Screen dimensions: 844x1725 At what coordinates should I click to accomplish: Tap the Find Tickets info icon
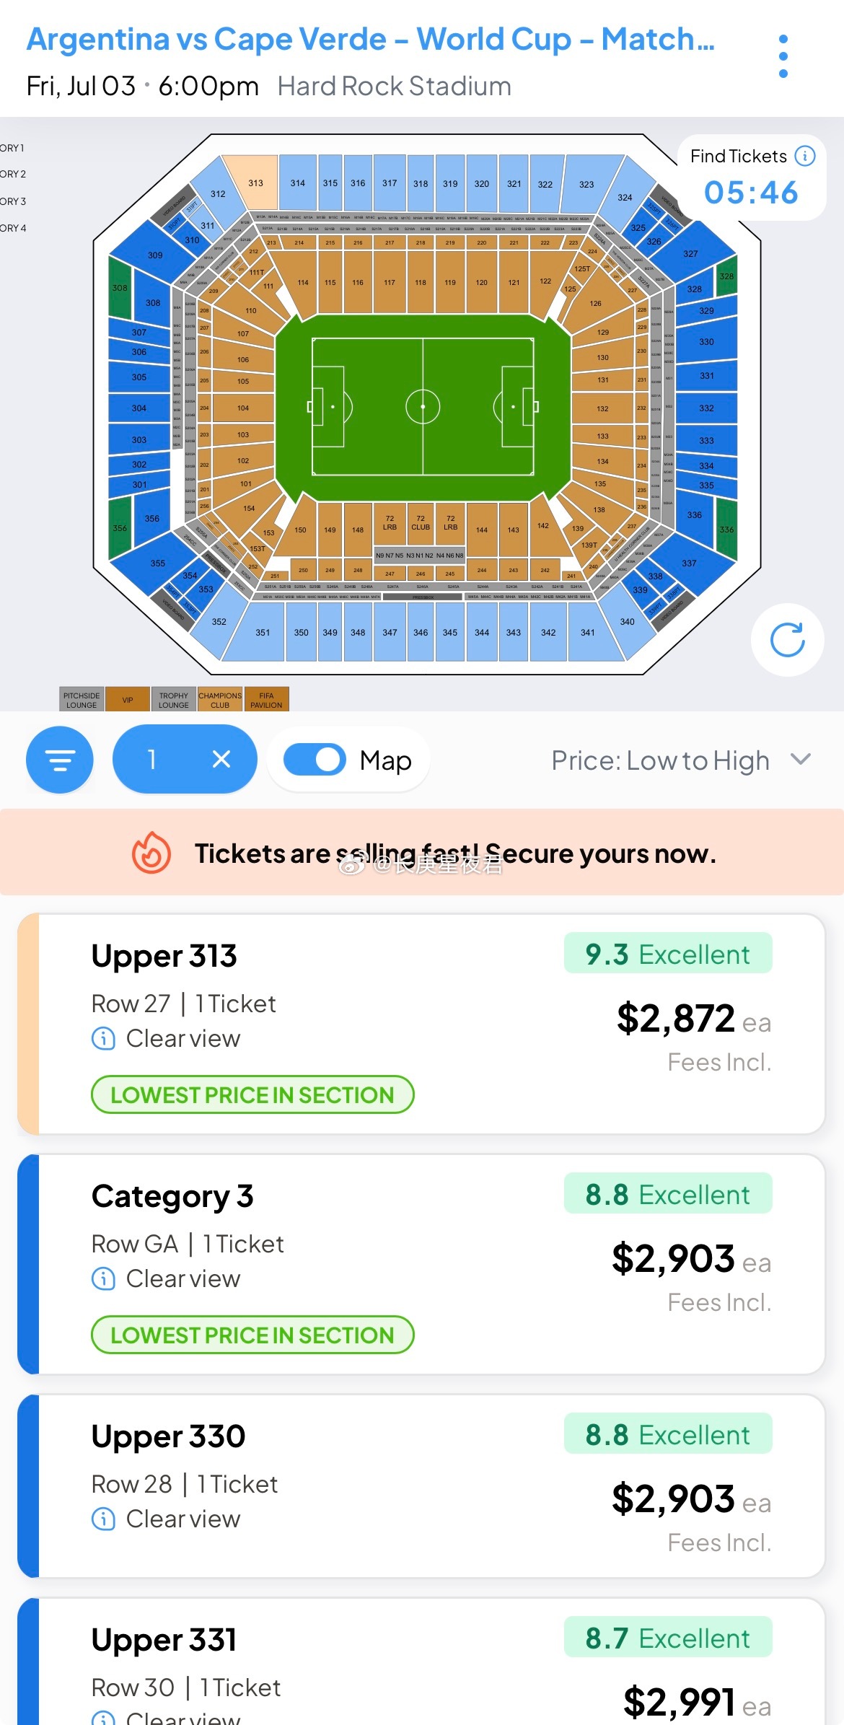pyautogui.click(x=805, y=156)
